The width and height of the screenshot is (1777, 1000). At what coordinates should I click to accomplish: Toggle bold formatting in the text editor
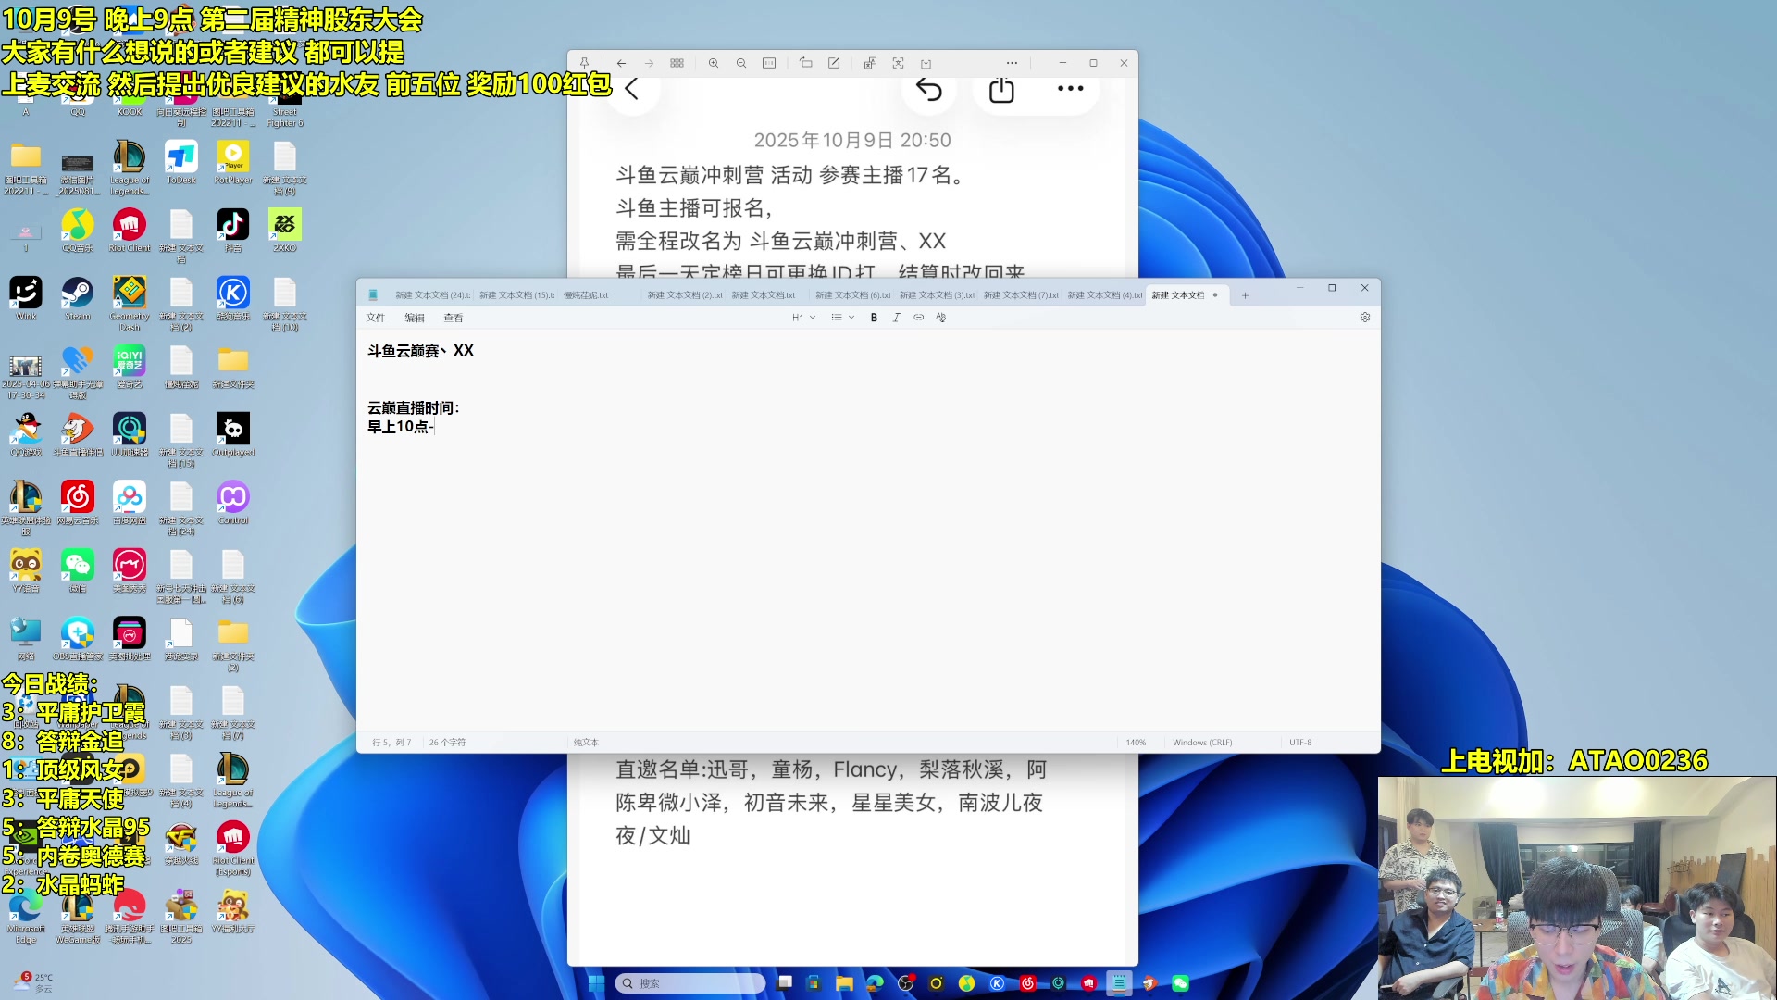click(873, 317)
